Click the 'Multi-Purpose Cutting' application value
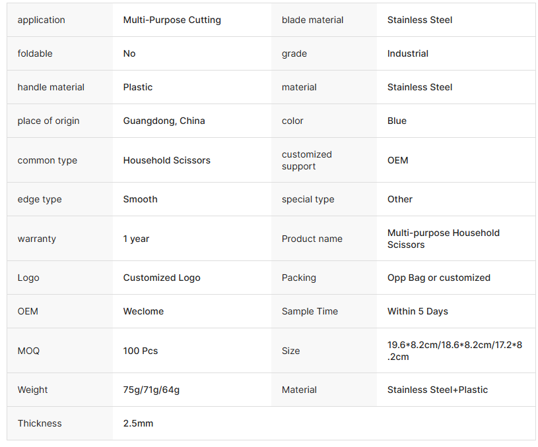Screen dimensions: 538x447 172,20
